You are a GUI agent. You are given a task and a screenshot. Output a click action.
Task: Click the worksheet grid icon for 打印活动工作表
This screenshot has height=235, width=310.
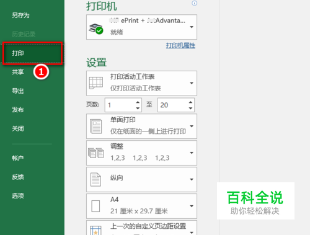pos(96,83)
